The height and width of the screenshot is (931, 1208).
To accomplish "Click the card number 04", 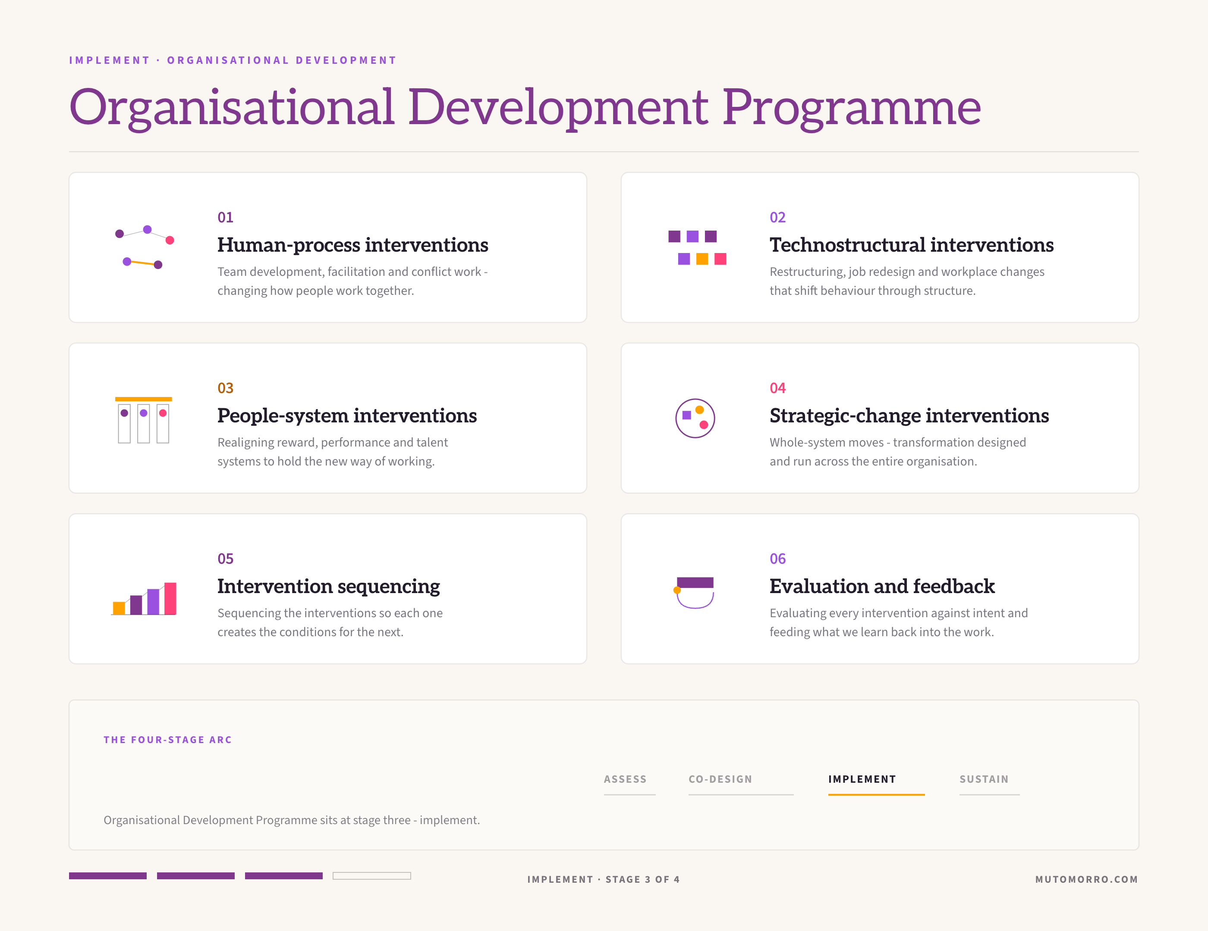I will pos(777,388).
